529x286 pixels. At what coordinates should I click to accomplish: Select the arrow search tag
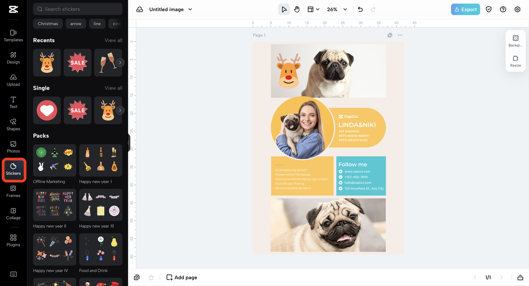pos(76,24)
